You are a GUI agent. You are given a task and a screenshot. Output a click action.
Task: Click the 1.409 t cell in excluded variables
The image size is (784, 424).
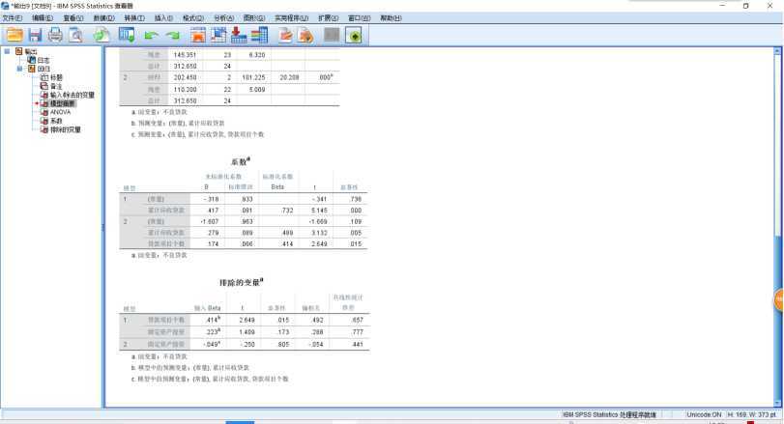[247, 332]
